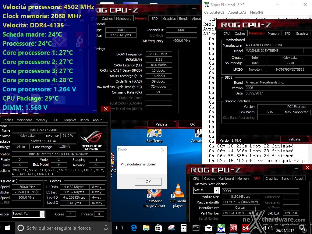The height and width of the screenshot is (234, 312).
Task: Open the Windows Start menu
Action: [x=7, y=228]
